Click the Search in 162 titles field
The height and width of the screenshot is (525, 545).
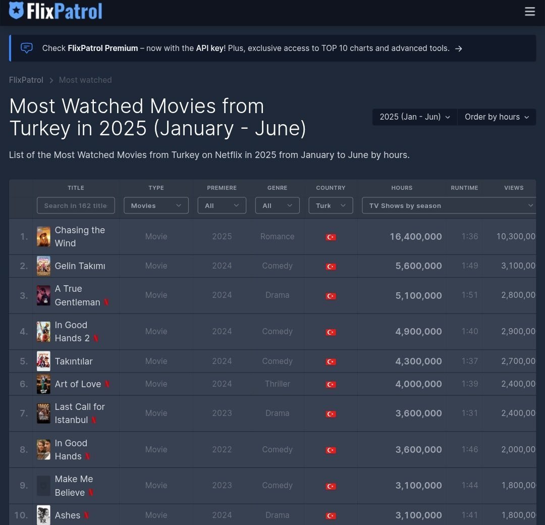click(76, 205)
